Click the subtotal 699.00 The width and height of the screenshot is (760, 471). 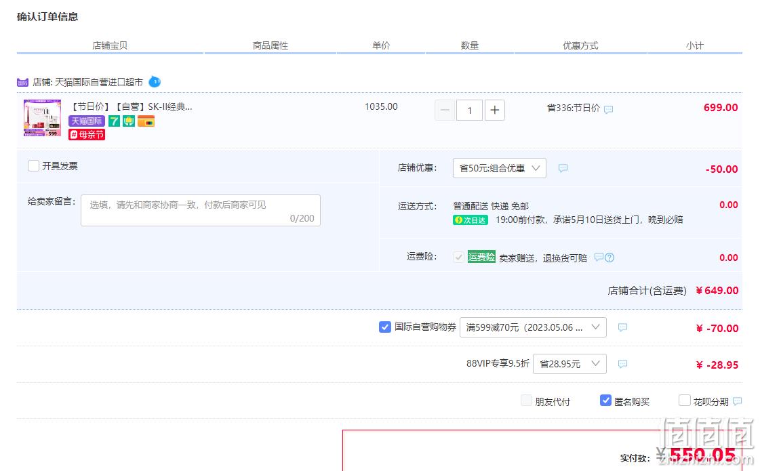(x=721, y=108)
